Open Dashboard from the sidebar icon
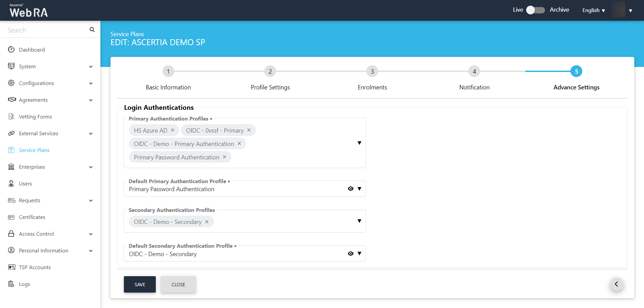Image resolution: width=644 pixels, height=308 pixels. (11, 50)
